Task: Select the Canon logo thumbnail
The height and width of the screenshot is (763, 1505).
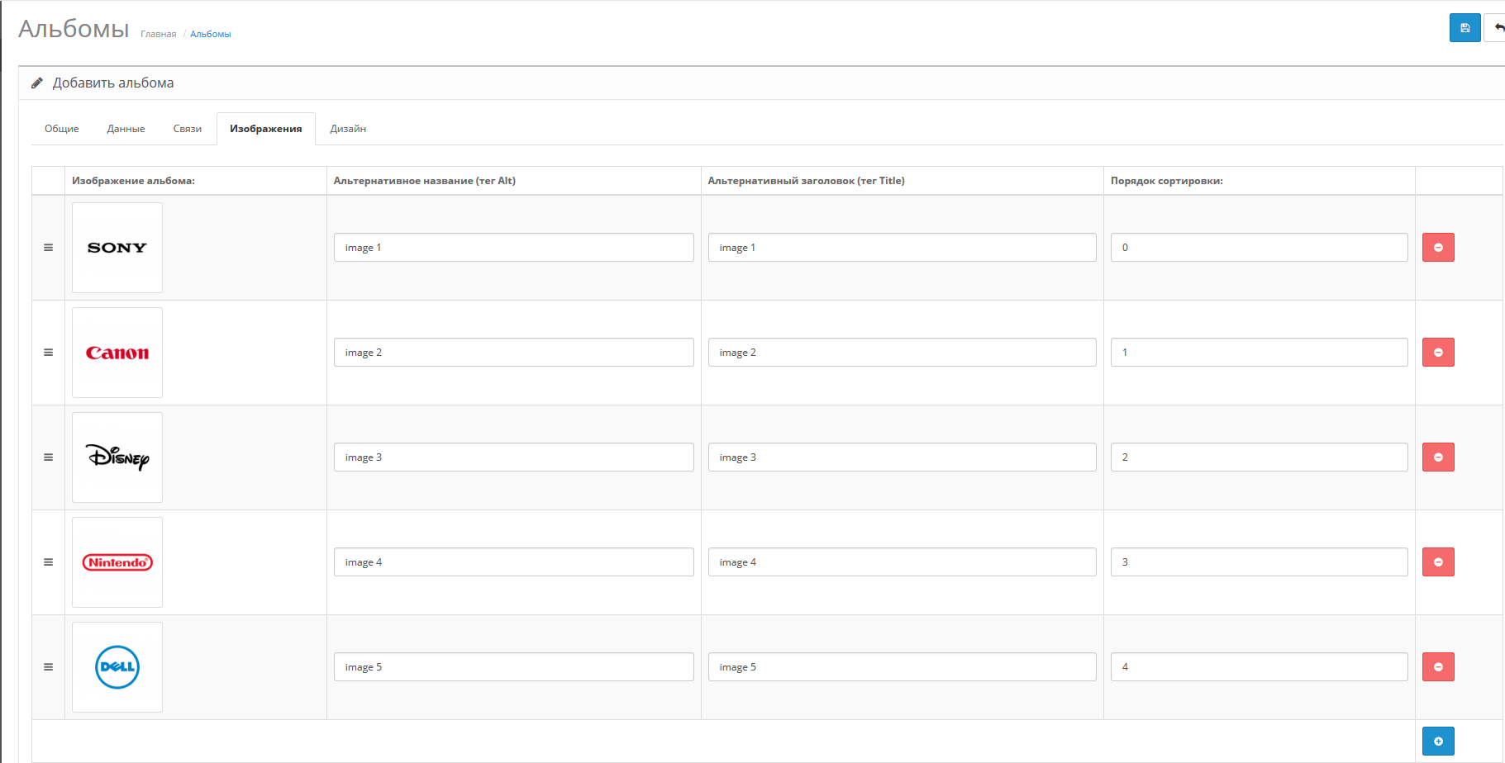Action: [117, 353]
